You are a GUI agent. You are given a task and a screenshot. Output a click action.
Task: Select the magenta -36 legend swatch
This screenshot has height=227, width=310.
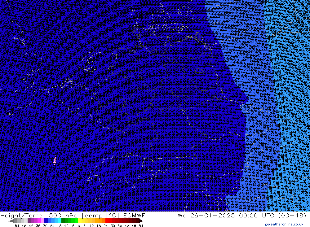[x=39, y=220]
